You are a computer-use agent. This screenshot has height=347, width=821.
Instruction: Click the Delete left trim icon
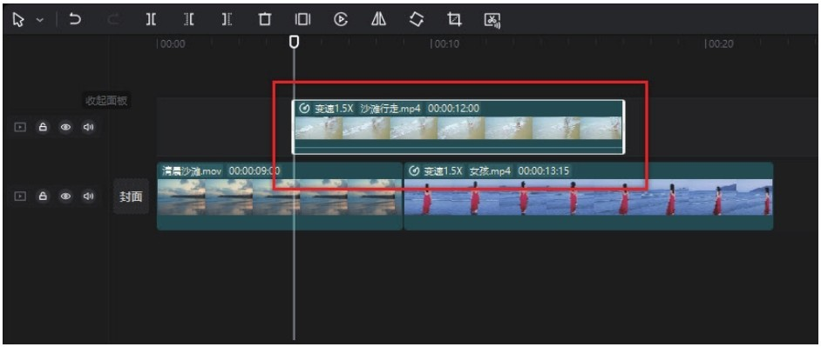coord(188,20)
